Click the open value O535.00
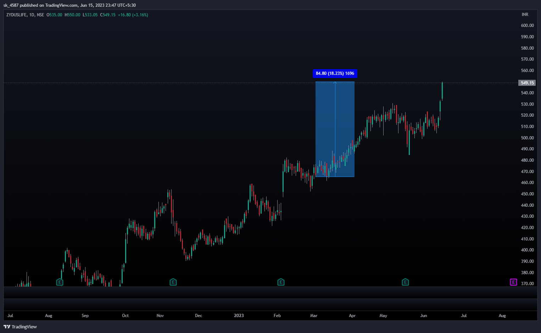 click(x=54, y=15)
